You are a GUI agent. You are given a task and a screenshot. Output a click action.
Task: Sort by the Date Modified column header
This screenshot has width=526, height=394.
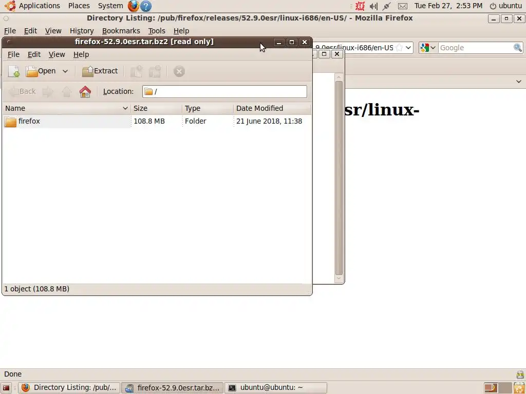[x=272, y=108]
